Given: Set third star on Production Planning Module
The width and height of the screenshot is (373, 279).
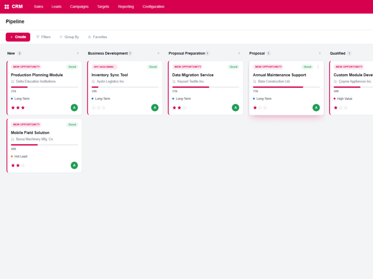Looking at the screenshot, I should pyautogui.click(x=23, y=108).
